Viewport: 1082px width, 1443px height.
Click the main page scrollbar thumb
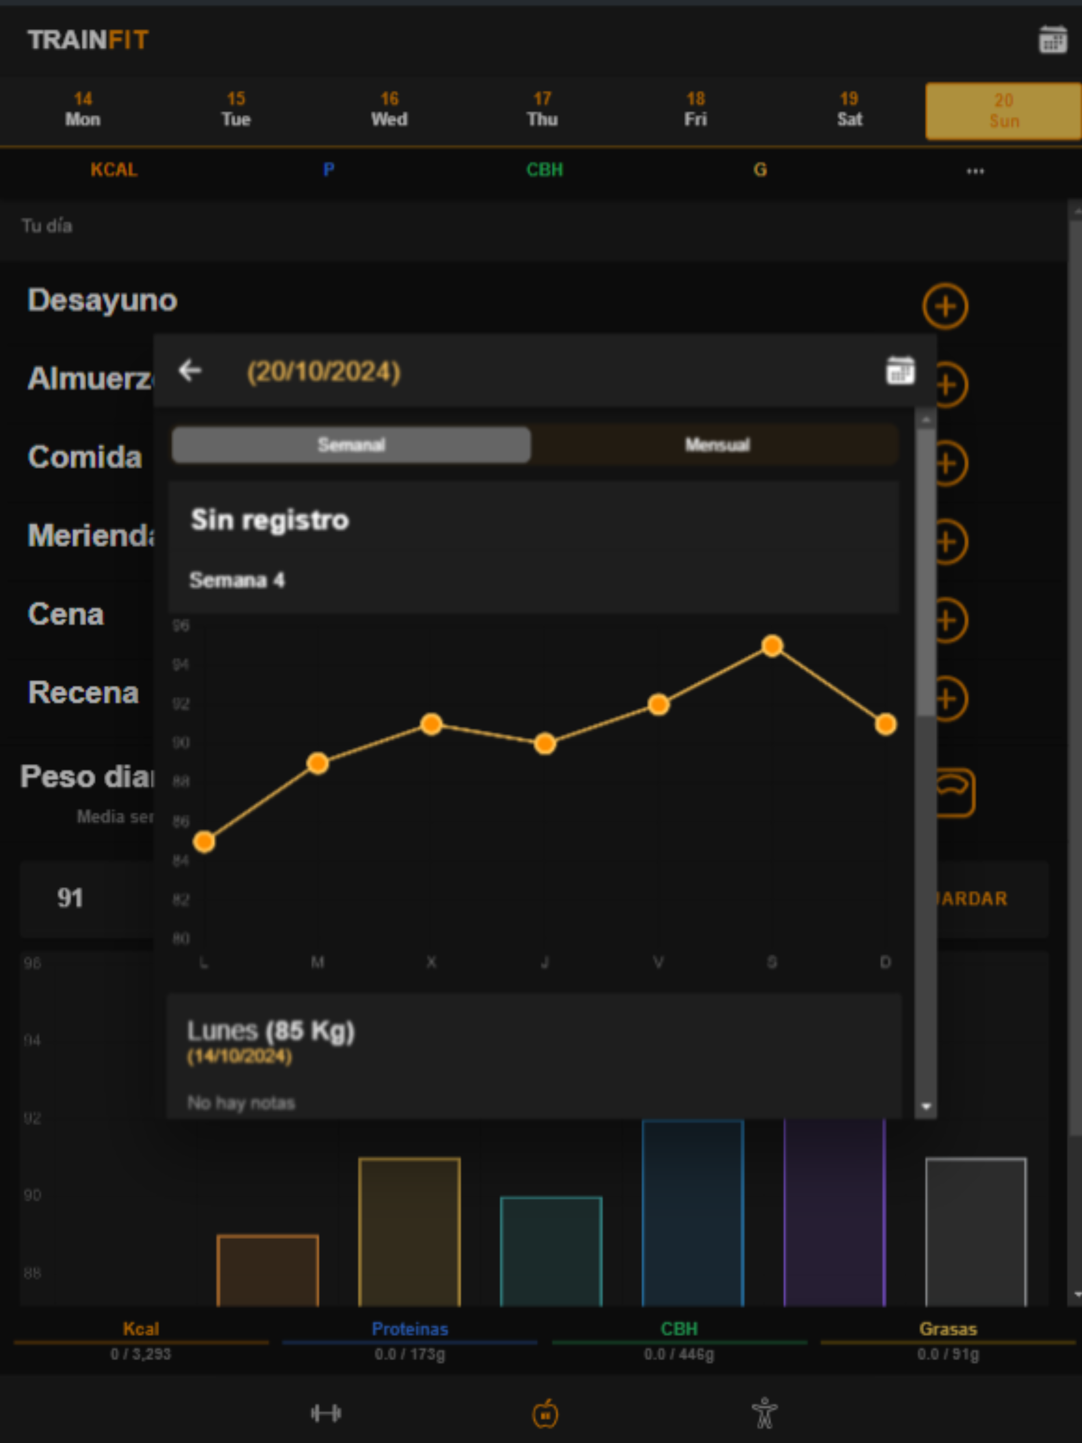pyautogui.click(x=1075, y=679)
